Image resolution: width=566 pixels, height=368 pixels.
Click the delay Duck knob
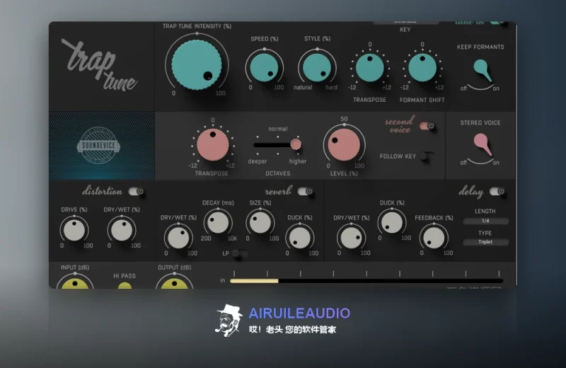coord(392,223)
